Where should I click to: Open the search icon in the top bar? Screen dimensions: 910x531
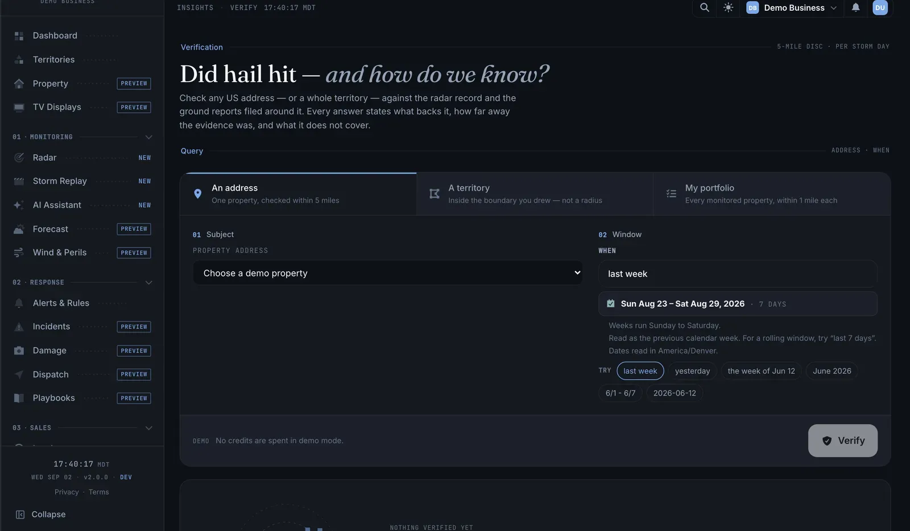click(704, 7)
